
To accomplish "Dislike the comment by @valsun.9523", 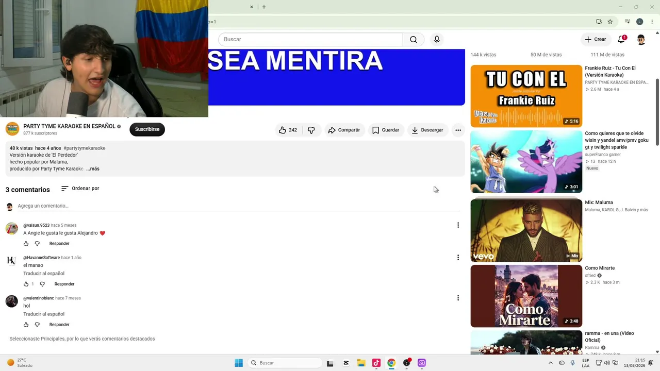I will (37, 244).
